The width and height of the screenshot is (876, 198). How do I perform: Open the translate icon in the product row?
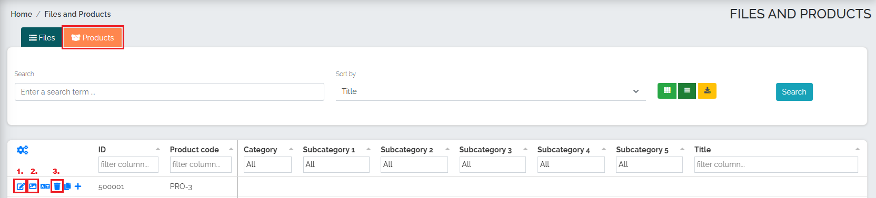(x=45, y=186)
